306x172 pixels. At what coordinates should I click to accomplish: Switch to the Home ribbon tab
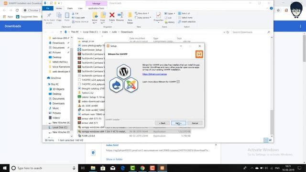point(59,9)
